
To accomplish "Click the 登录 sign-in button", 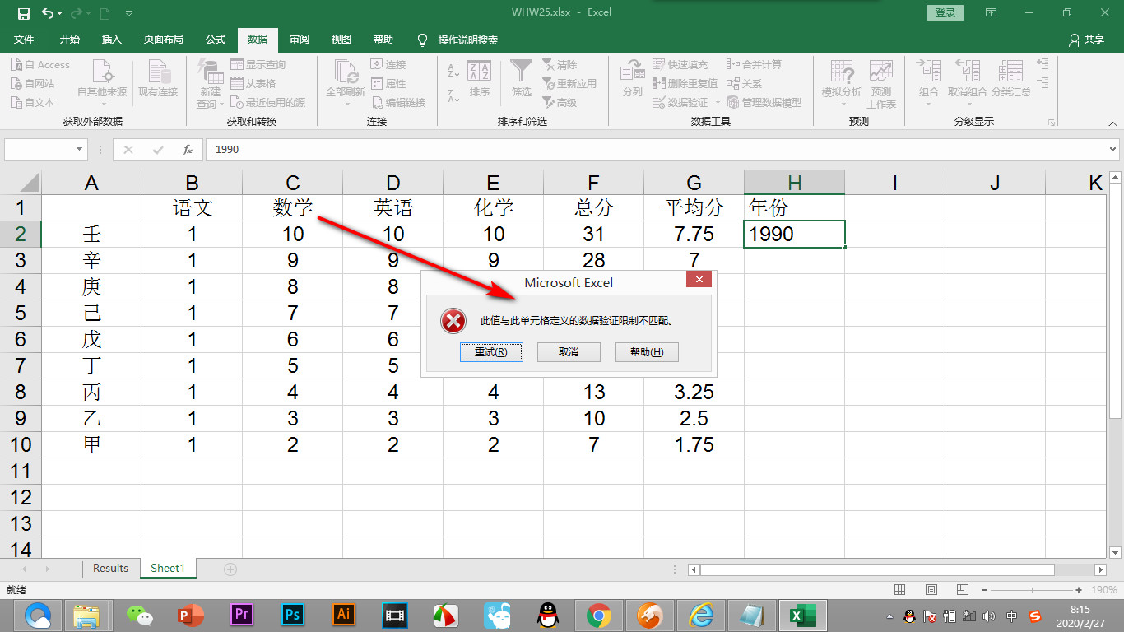I will click(x=945, y=13).
